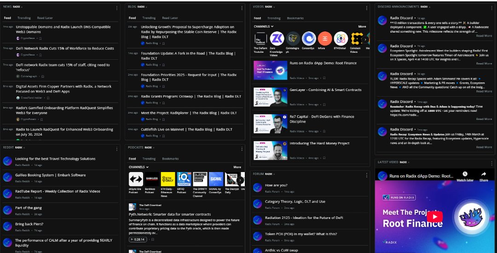
Task: Open the Forum panel three-dot menu
Action: (x=367, y=175)
